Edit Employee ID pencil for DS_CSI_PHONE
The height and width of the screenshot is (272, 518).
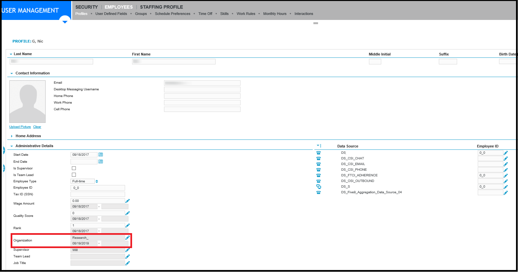506,170
